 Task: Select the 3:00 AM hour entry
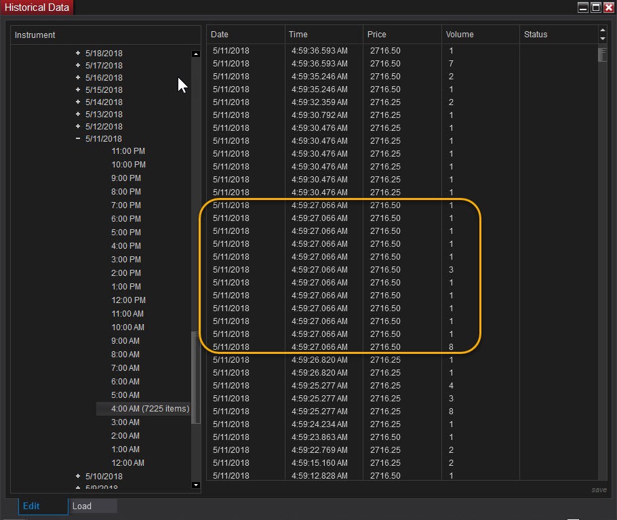125,422
